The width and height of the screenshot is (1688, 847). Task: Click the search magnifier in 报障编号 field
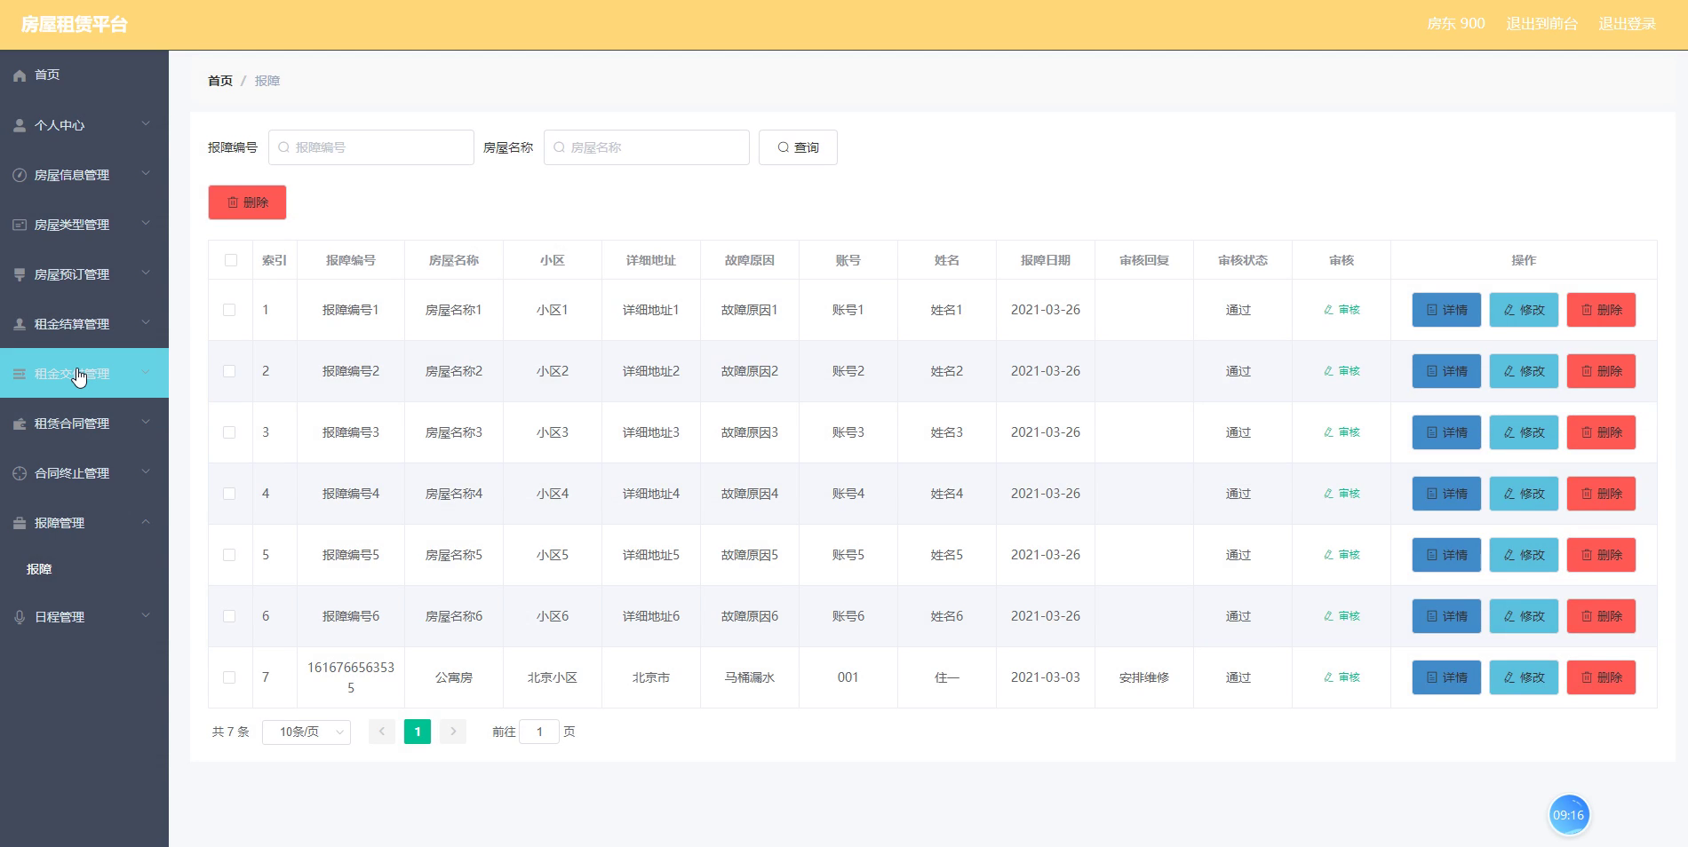284,147
